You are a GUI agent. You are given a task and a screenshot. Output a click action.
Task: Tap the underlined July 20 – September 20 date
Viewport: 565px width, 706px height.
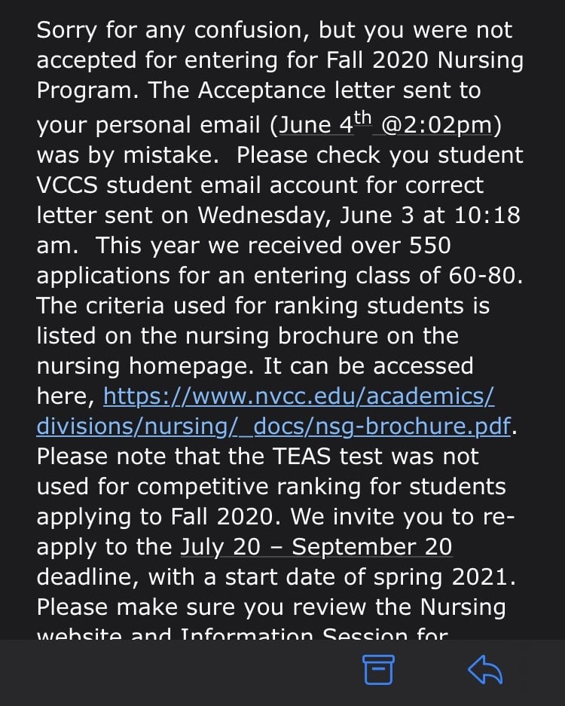click(316, 547)
